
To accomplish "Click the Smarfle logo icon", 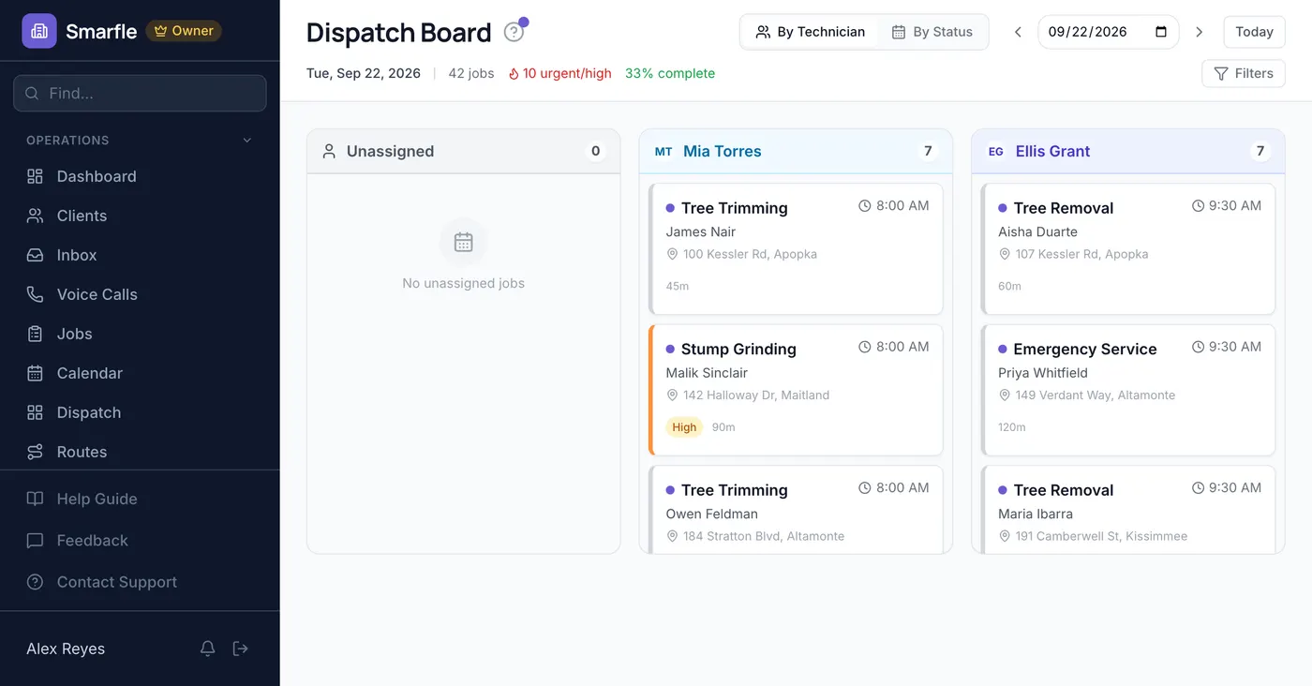I will 39,31.
